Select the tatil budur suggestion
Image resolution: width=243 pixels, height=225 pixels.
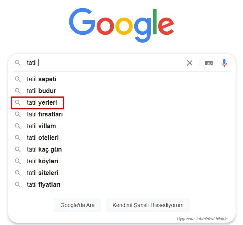click(121, 91)
